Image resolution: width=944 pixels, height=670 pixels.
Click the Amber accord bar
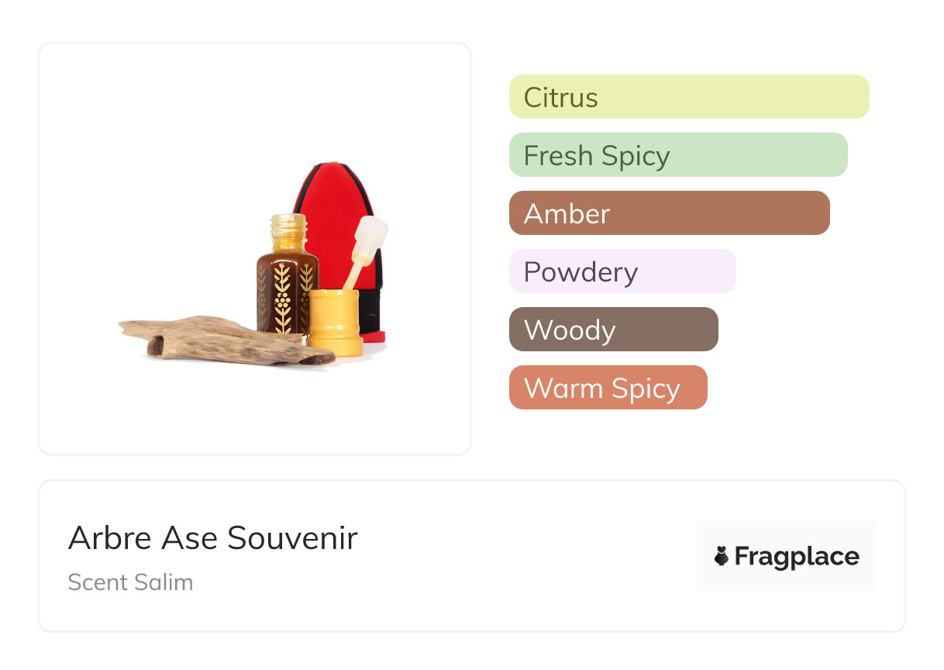point(669,213)
